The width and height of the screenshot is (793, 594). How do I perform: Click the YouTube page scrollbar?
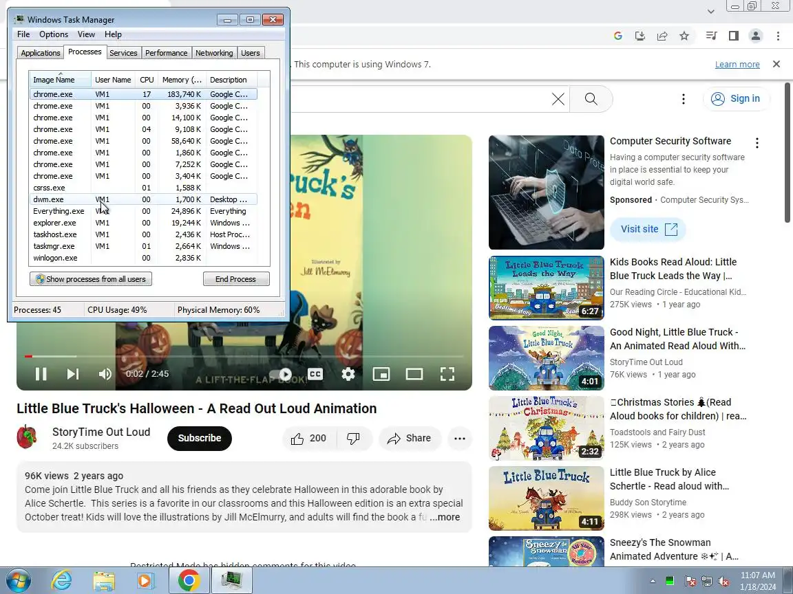tap(787, 153)
